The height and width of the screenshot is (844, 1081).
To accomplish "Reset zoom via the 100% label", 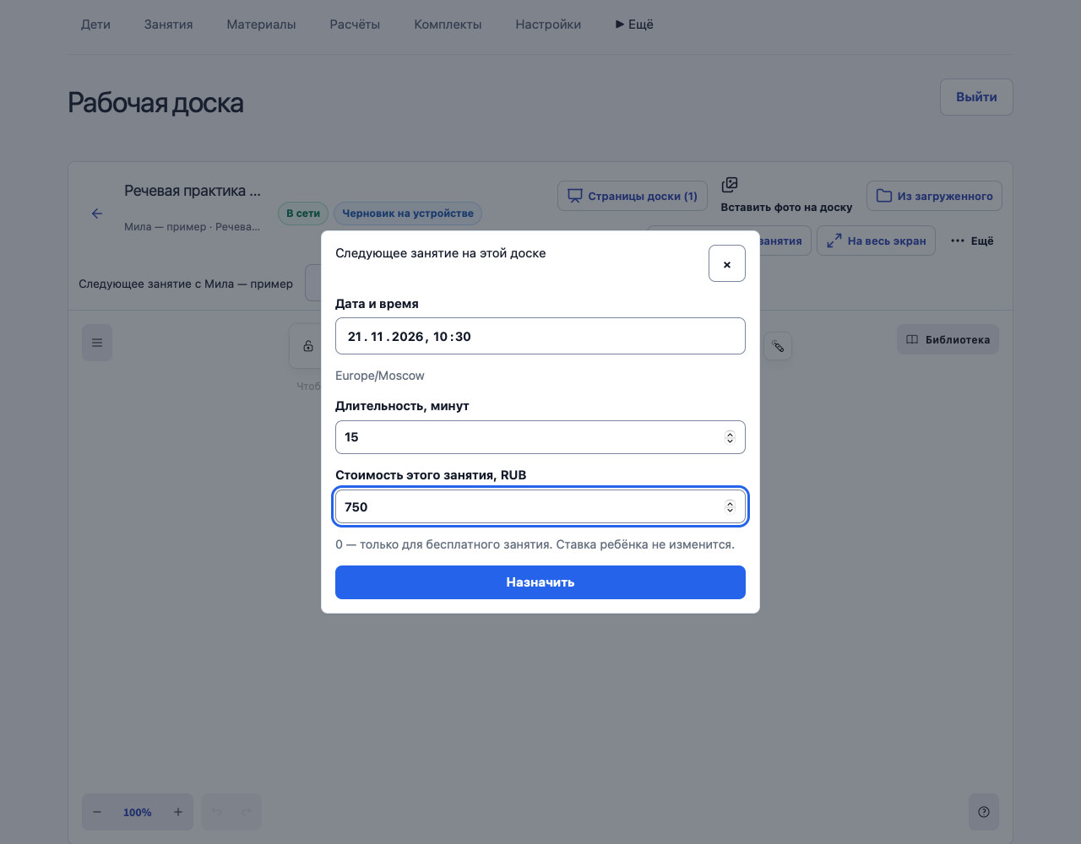I will (x=138, y=812).
